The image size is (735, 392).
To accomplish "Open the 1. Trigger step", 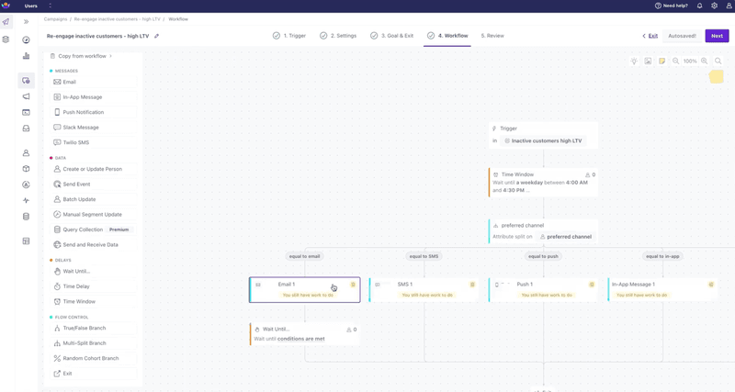I will (289, 36).
